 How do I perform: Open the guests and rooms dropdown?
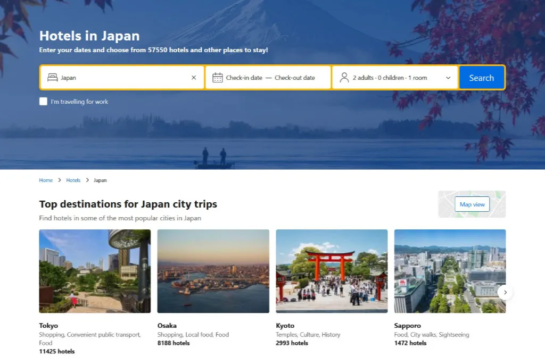click(x=394, y=77)
